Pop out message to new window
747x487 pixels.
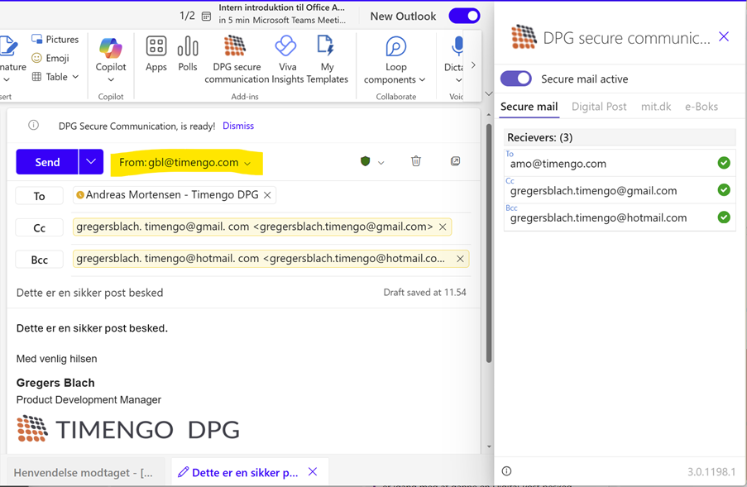455,161
